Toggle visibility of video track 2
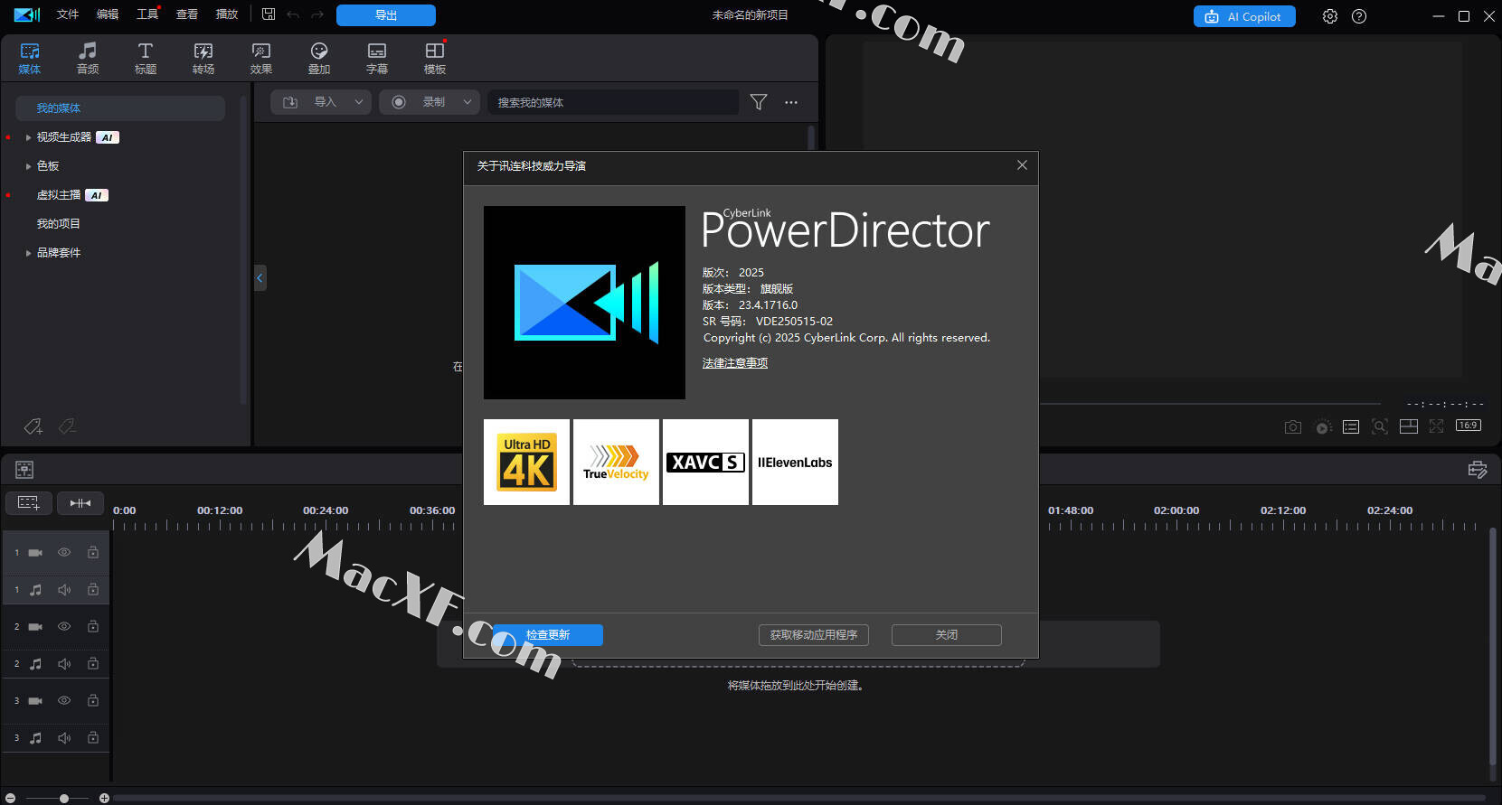 64,626
